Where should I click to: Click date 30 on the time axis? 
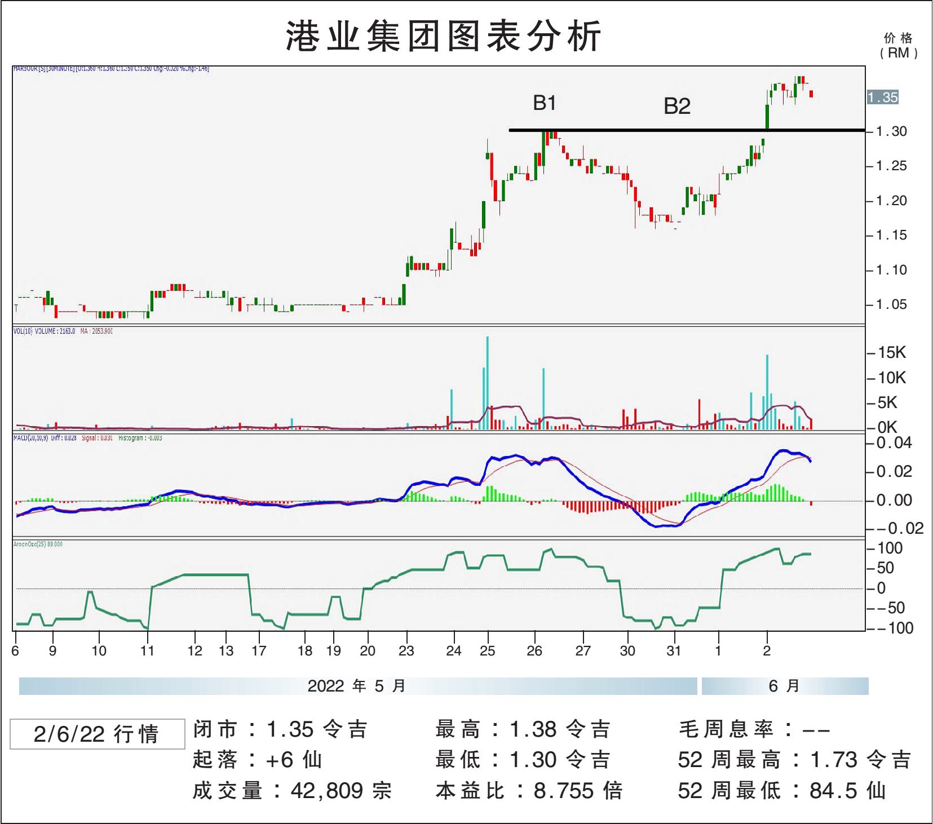tap(627, 651)
